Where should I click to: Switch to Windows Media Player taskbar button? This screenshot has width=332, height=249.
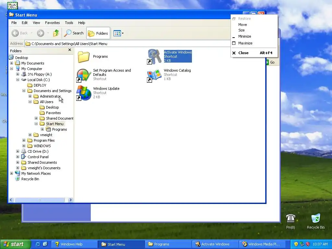[262, 244]
